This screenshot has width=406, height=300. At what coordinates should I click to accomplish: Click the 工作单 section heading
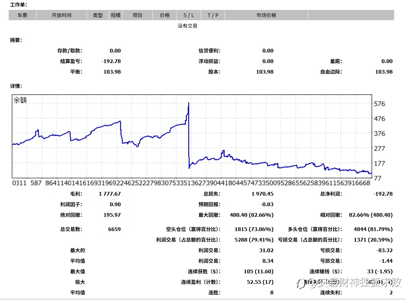click(19, 5)
